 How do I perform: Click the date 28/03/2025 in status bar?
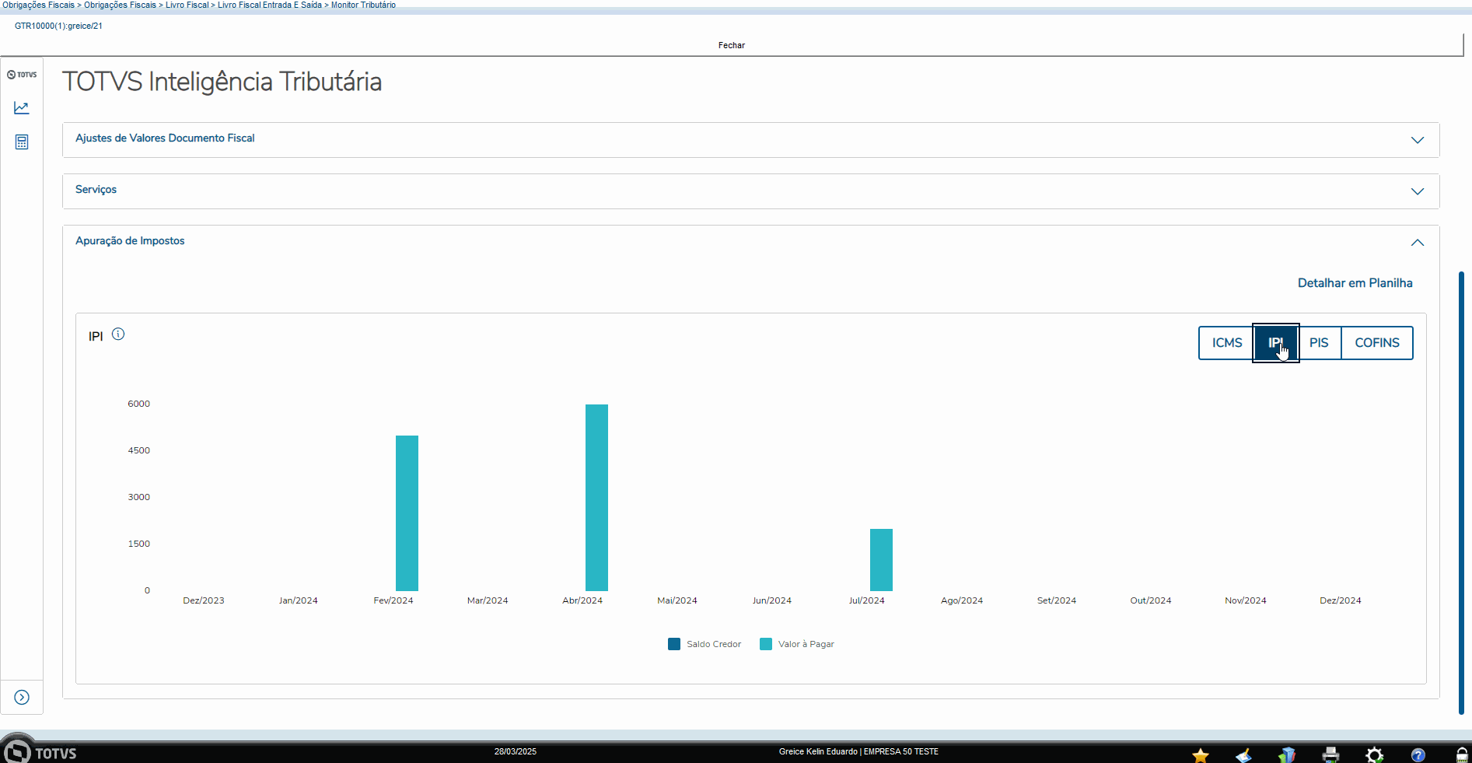(516, 751)
